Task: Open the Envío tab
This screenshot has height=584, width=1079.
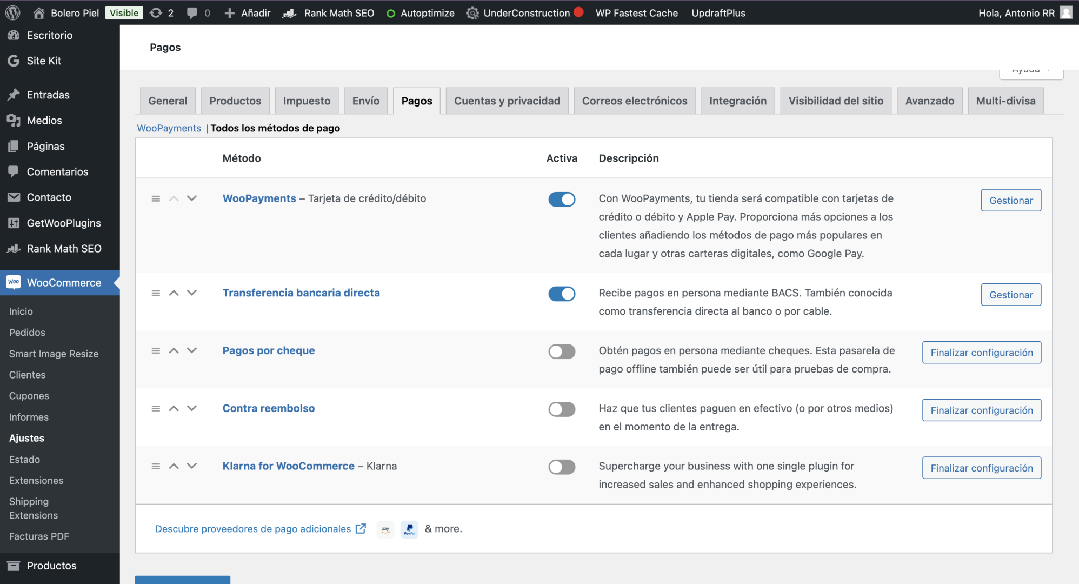Action: [x=366, y=101]
